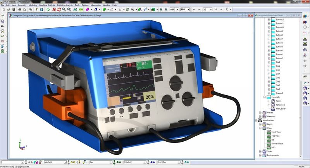Open the Modeling menu
Screen dimensions: 310x168
(33, 5)
